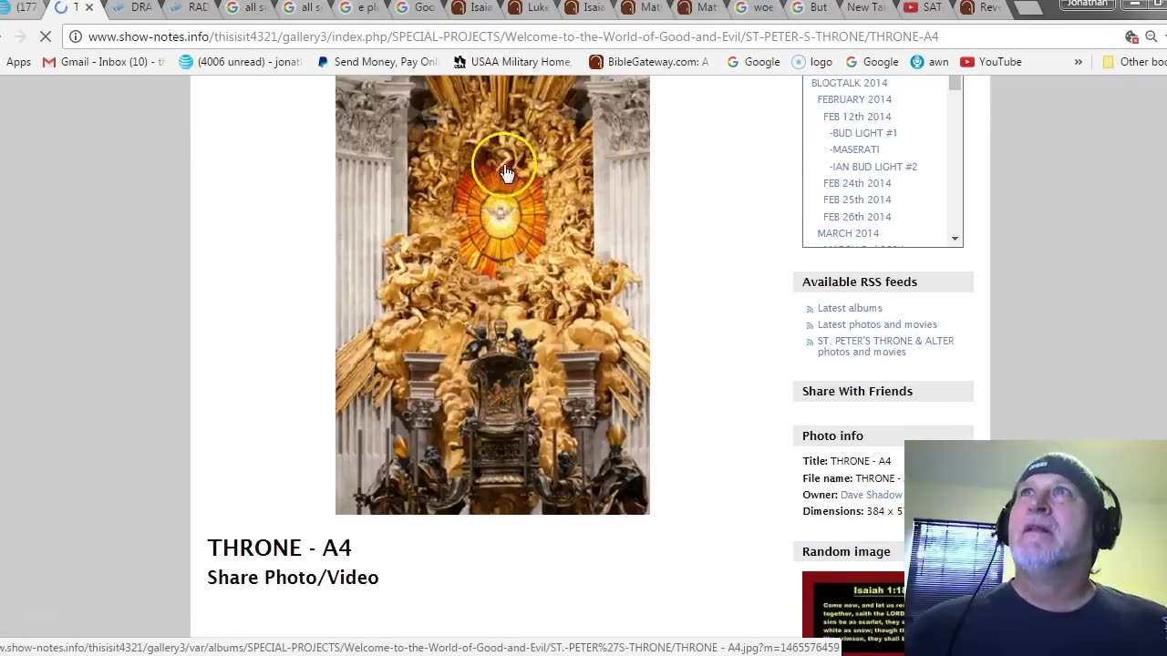The height and width of the screenshot is (656, 1167).
Task: Click the Share With Friends heading
Action: click(857, 391)
